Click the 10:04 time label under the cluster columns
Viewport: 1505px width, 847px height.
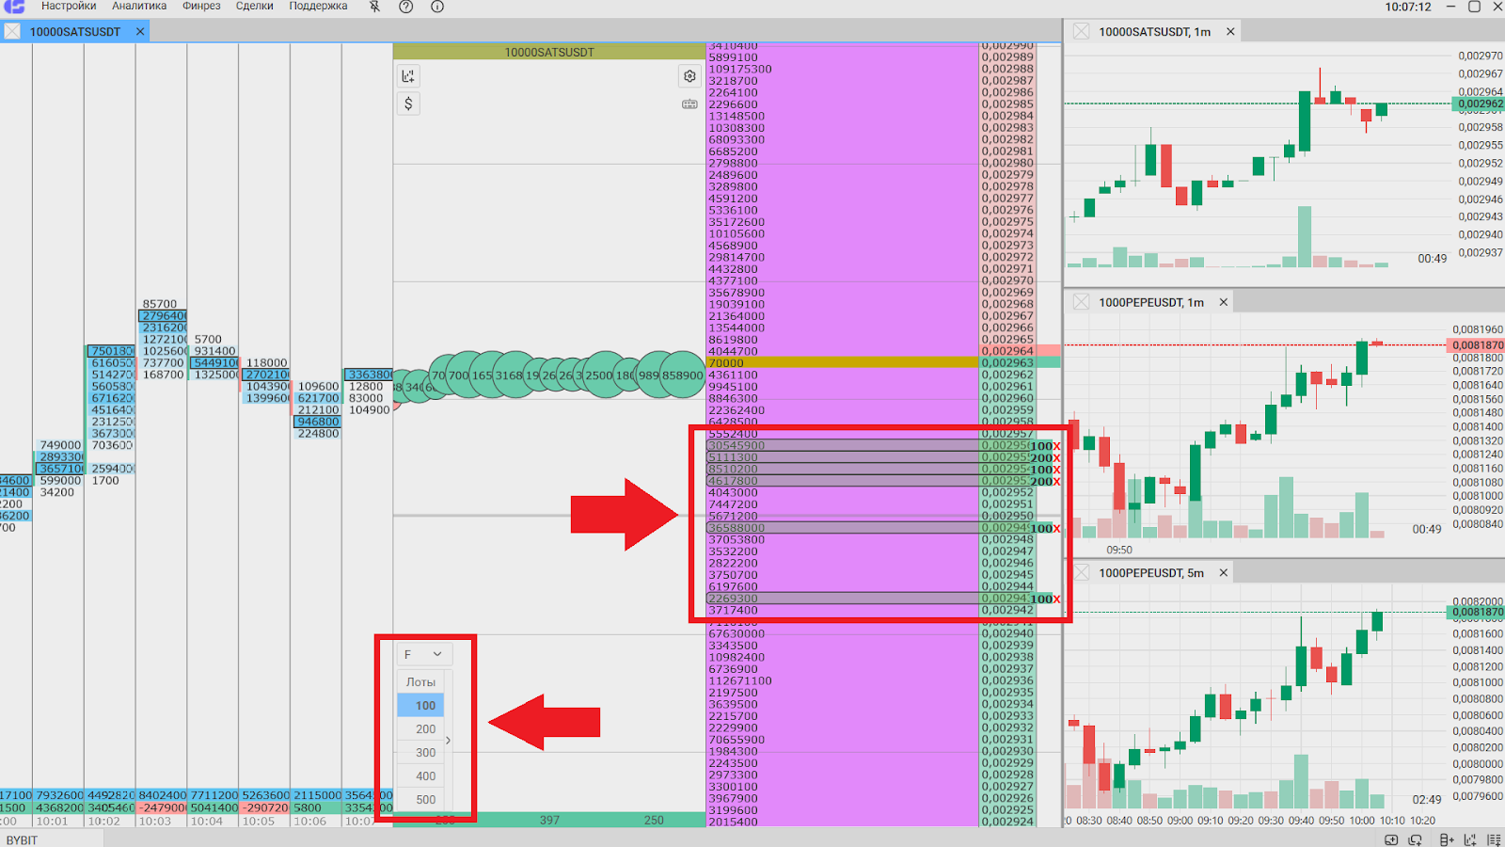point(207,821)
